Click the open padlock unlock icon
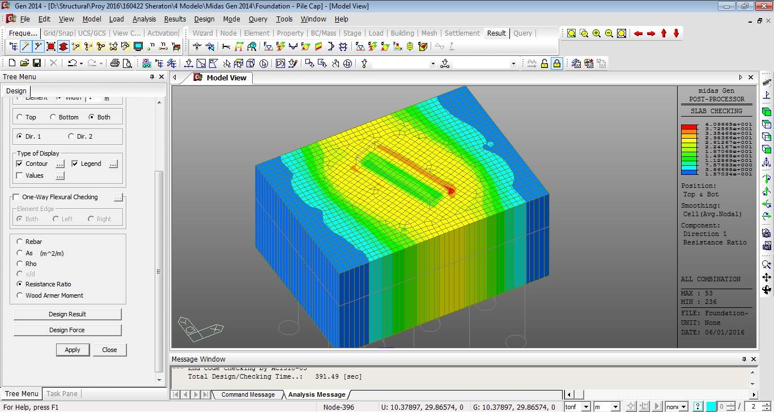This screenshot has width=774, height=412. click(x=545, y=63)
